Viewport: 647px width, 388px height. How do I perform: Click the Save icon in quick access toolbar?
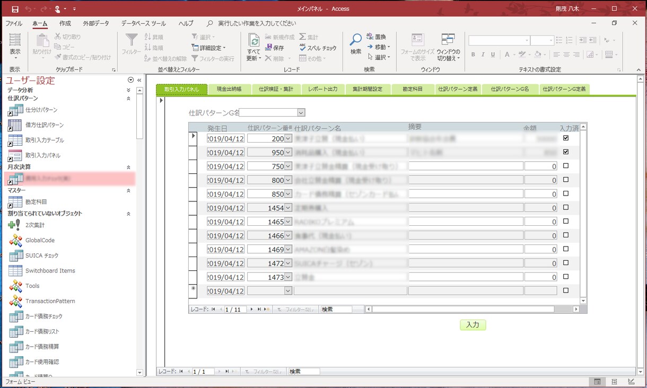15,9
